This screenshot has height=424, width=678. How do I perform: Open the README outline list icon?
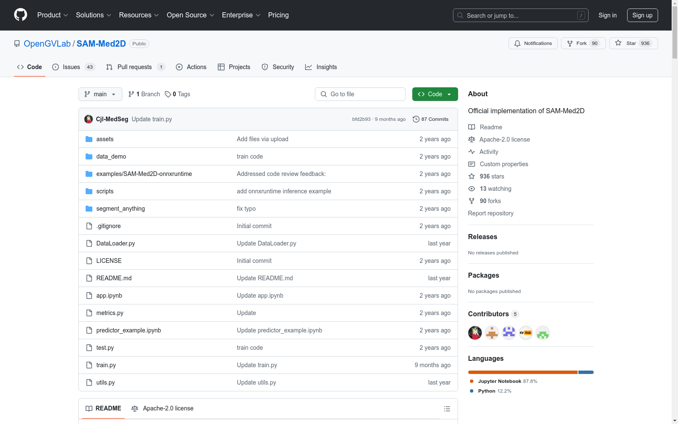(x=447, y=409)
